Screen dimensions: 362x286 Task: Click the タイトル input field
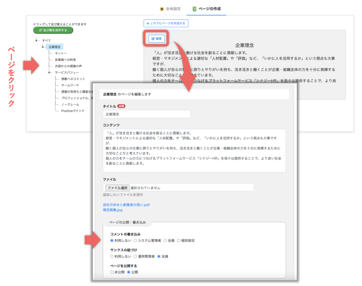[x=147, y=114]
